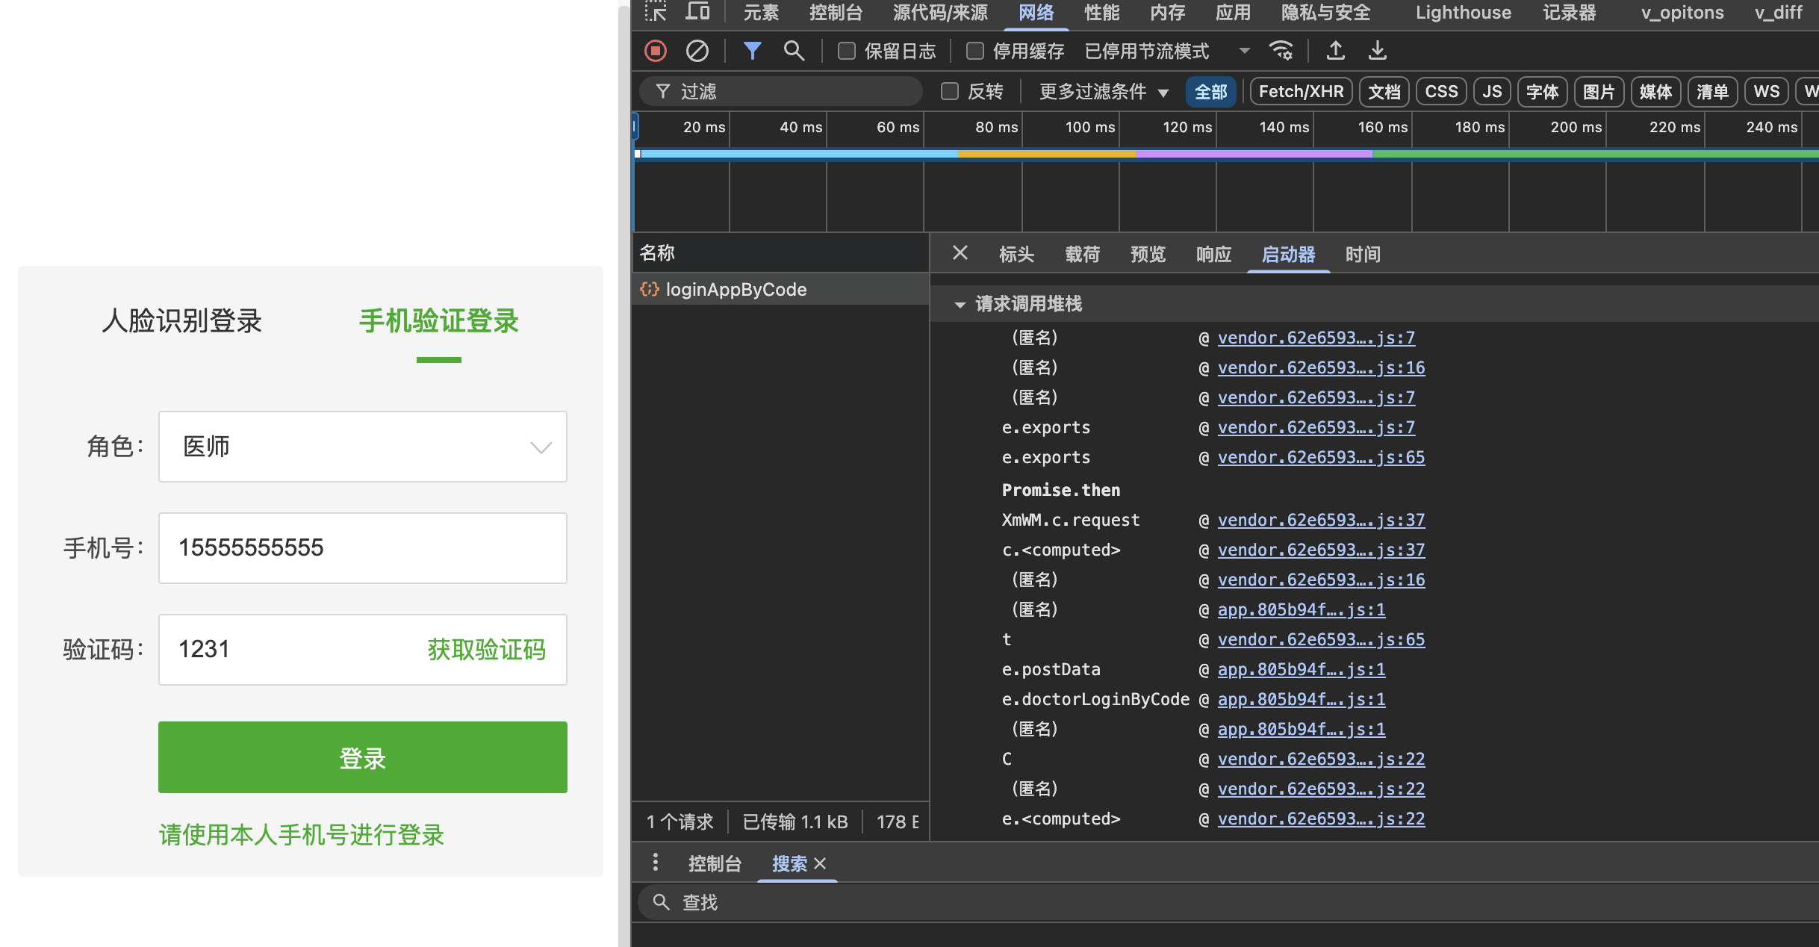Click 获取验证码 link
1819x947 pixels.
click(x=486, y=650)
